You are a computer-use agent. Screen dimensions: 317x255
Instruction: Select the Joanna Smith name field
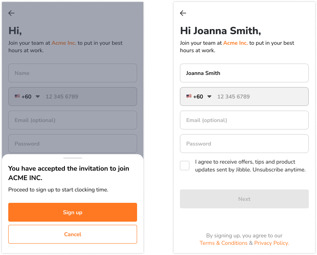coord(244,73)
